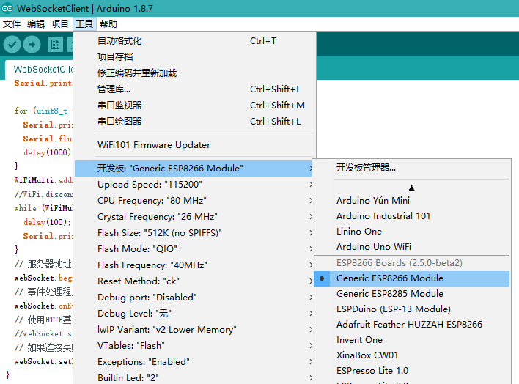Click the delay(100) code line
Viewport: 519px width, 384px height.
click(47, 222)
